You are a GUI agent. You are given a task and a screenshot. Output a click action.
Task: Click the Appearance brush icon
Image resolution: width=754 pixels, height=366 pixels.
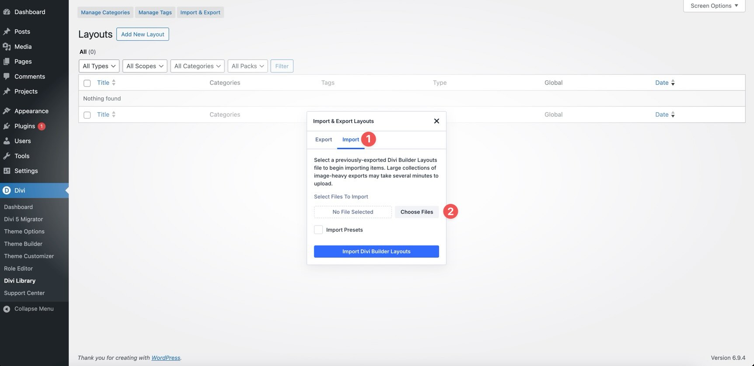tap(7, 111)
